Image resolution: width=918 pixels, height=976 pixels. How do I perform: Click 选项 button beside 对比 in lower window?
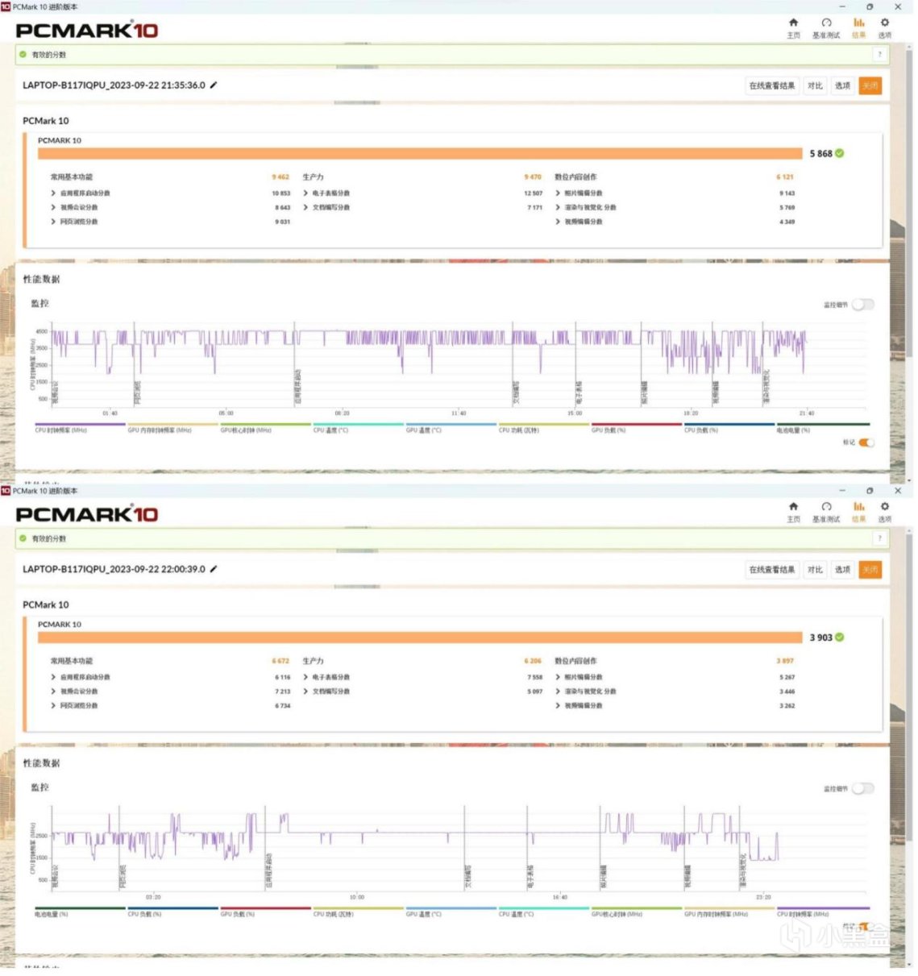842,570
